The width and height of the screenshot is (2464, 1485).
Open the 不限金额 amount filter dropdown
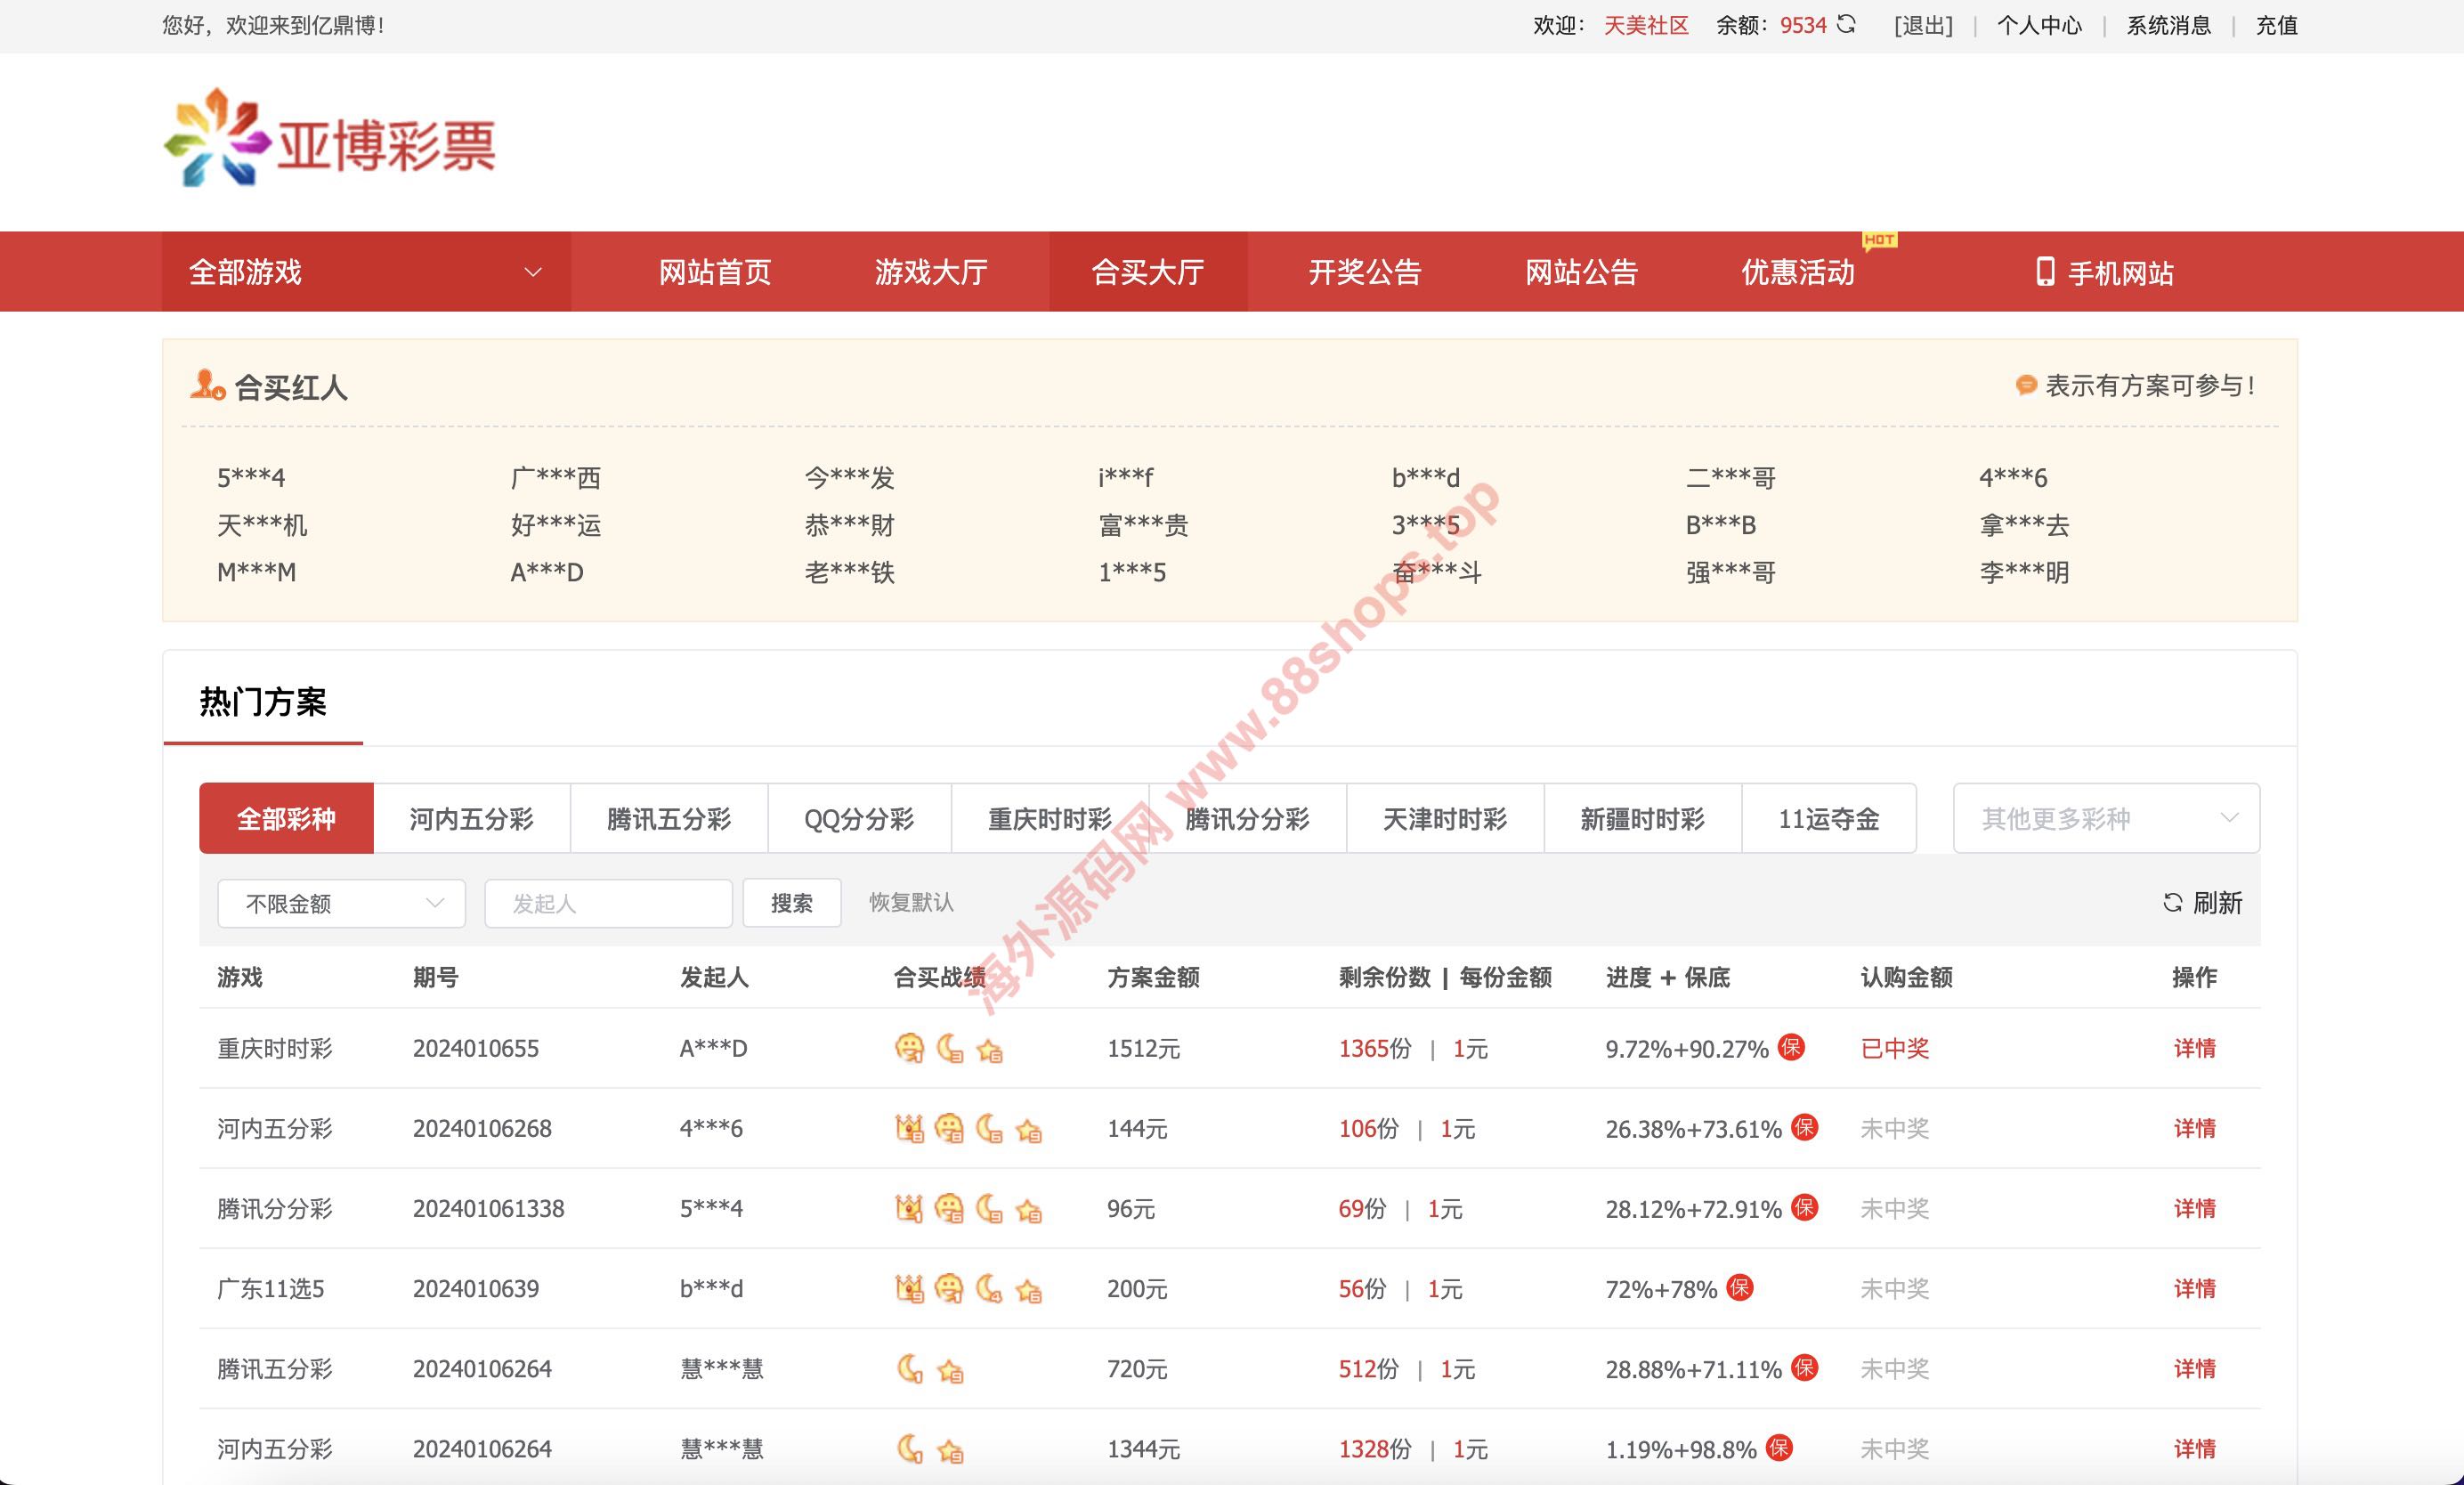(341, 904)
